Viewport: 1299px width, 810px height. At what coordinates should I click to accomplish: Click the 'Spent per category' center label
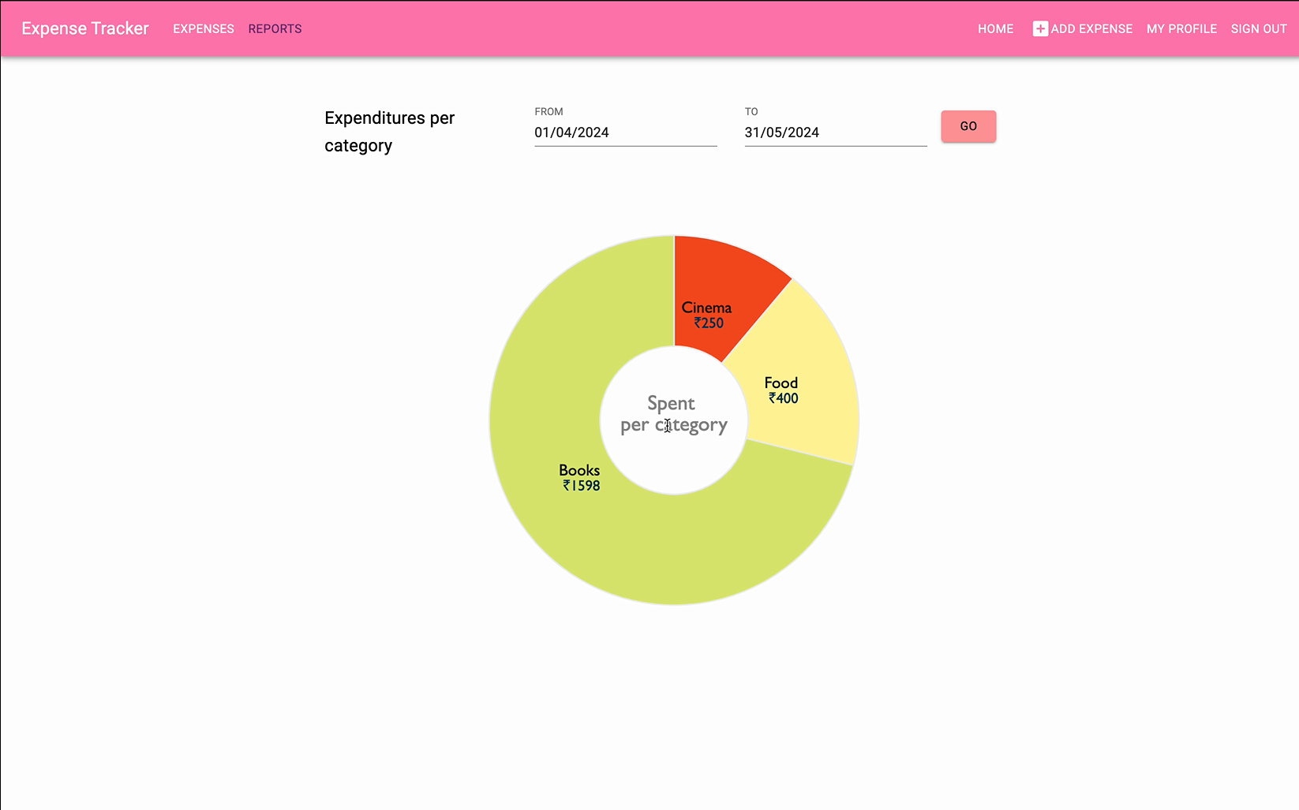click(673, 414)
